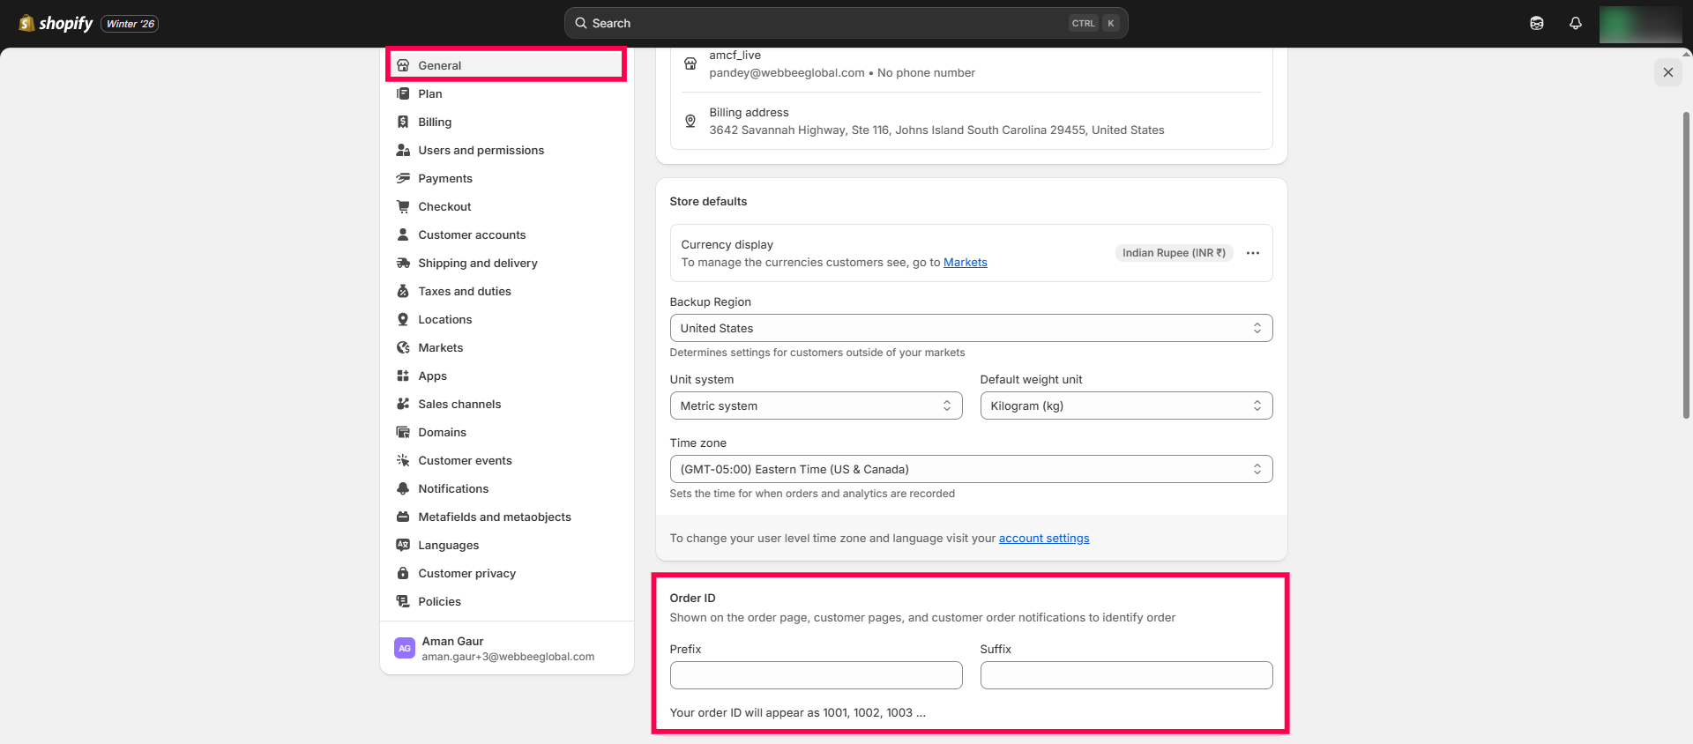The width and height of the screenshot is (1693, 744).
Task: Open the Sidekick assistant icon in top bar
Action: click(1536, 24)
